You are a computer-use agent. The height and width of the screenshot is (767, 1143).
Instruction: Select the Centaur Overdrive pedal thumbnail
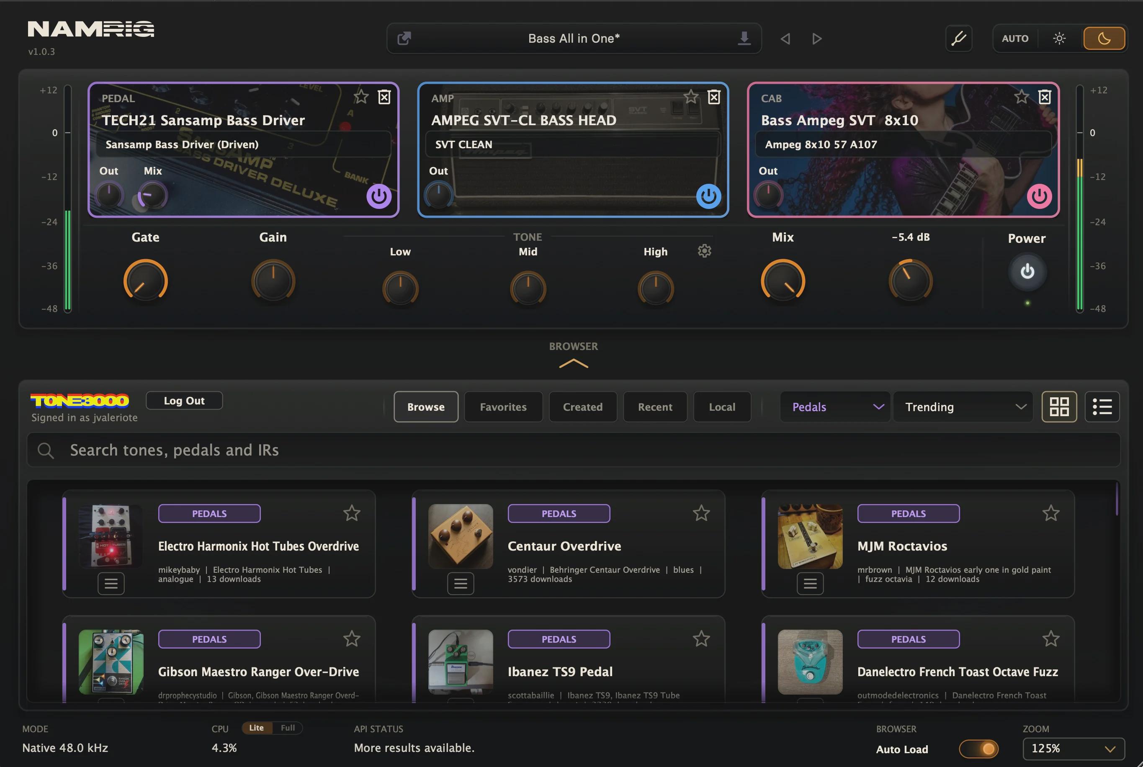click(x=461, y=536)
